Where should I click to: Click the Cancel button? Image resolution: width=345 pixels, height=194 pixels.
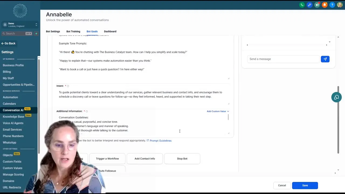pyautogui.click(x=282, y=185)
